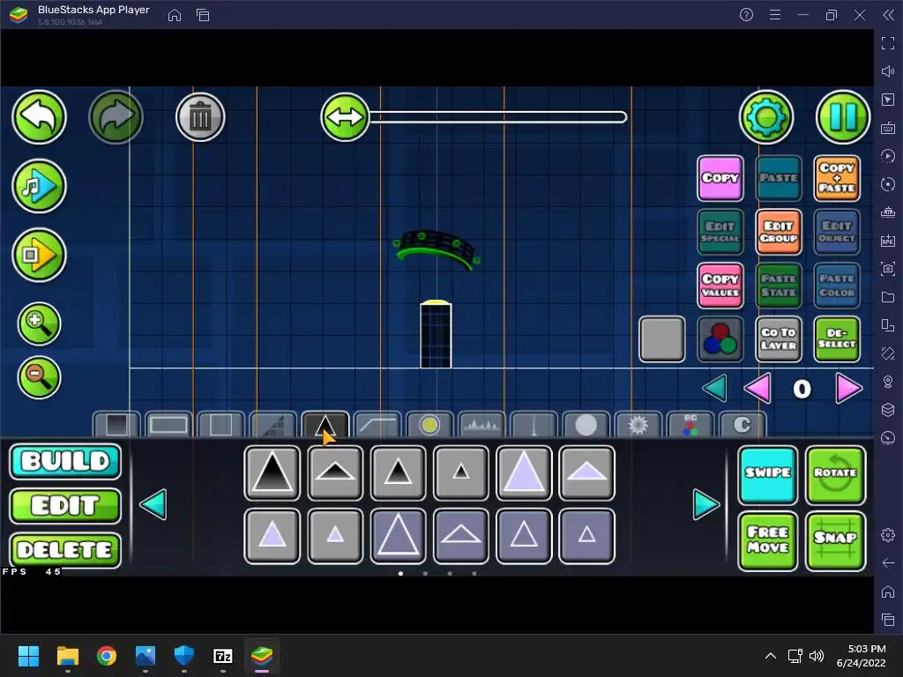Image resolution: width=903 pixels, height=677 pixels.
Task: Click the orange Copy + Paste button
Action: point(837,178)
